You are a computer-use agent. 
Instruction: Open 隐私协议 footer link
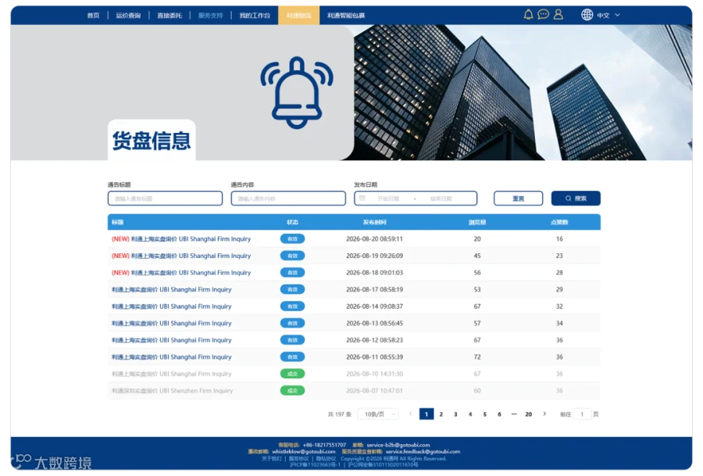coord(326,459)
